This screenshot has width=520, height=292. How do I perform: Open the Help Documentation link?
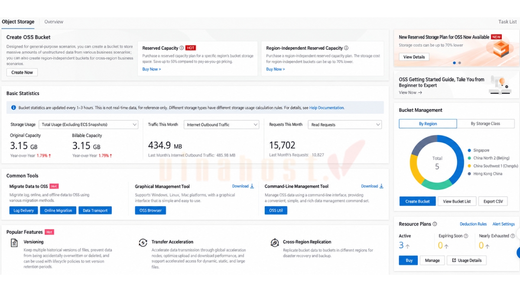(327, 108)
